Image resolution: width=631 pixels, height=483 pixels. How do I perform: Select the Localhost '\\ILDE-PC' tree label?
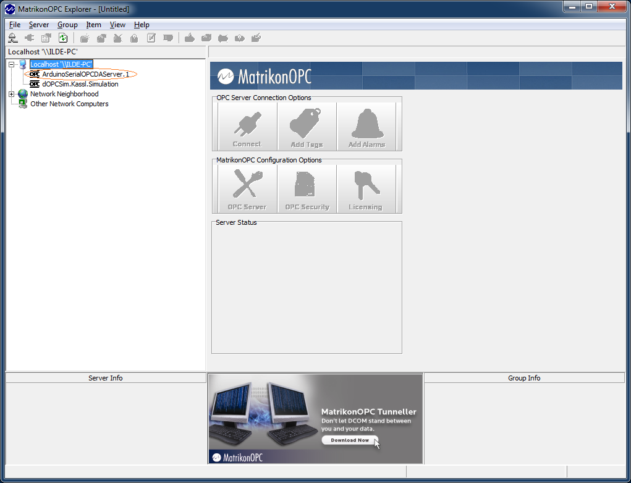point(61,64)
